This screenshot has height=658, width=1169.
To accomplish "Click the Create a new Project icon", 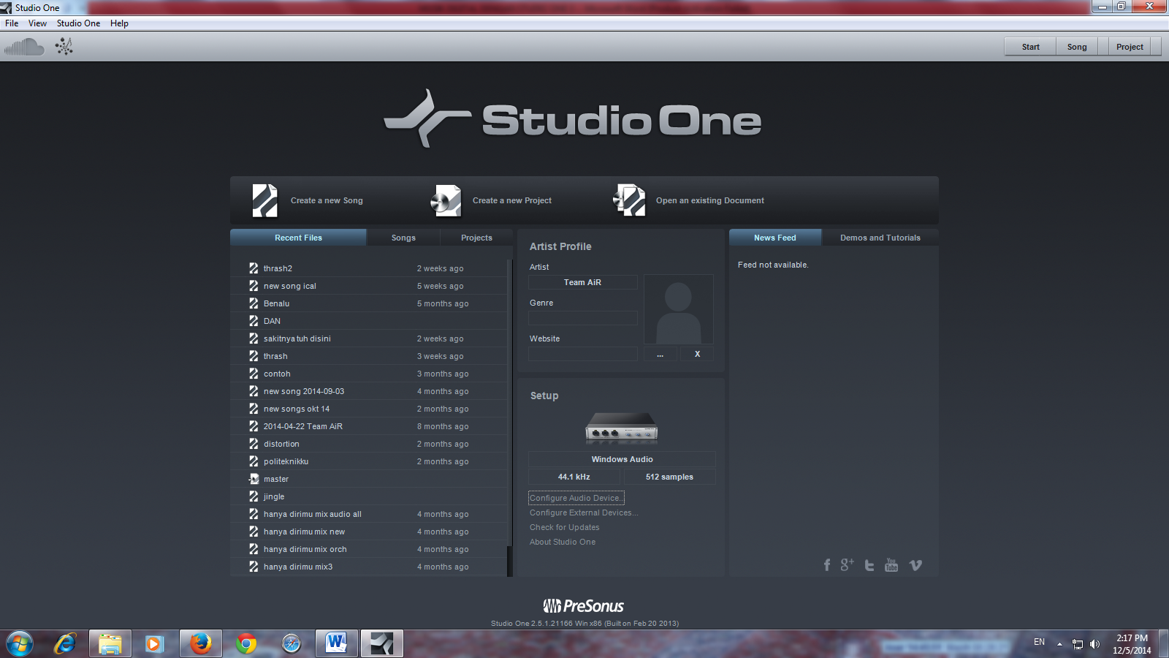I will (446, 200).
